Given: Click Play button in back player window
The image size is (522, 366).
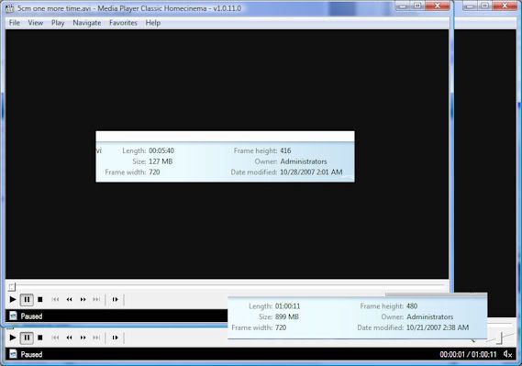Looking at the screenshot, I should click(13, 338).
